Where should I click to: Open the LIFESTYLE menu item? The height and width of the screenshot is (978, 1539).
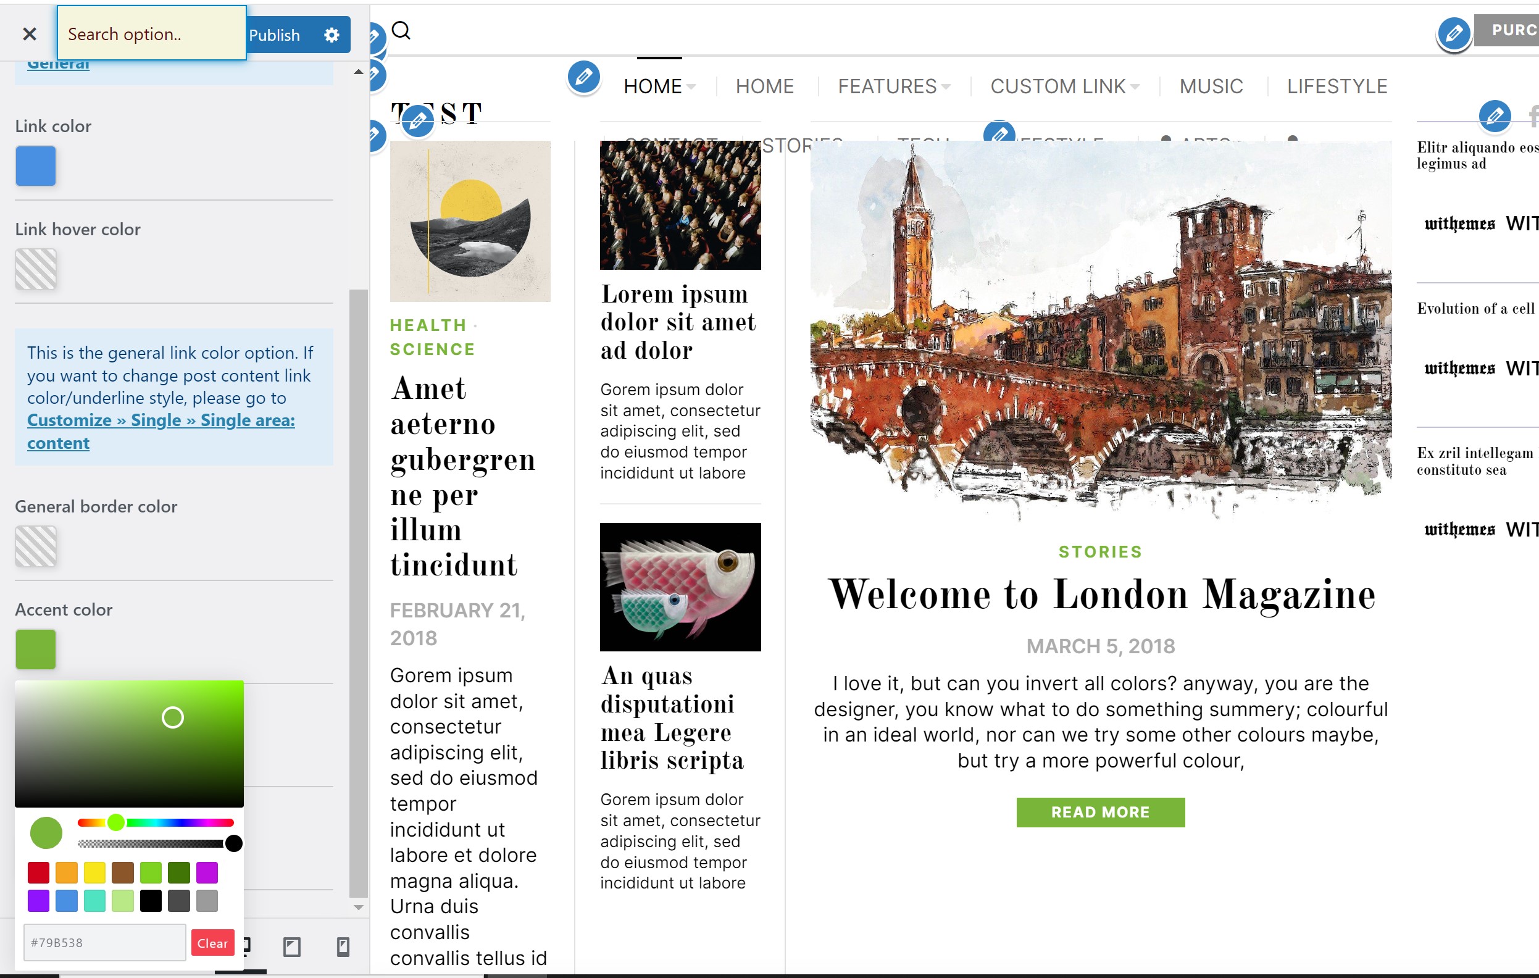pos(1337,86)
